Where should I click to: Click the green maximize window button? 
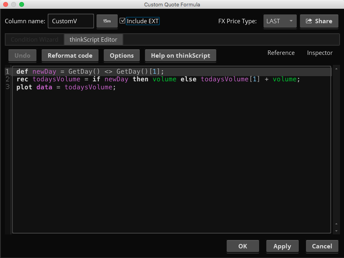pyautogui.click(x=22, y=4)
